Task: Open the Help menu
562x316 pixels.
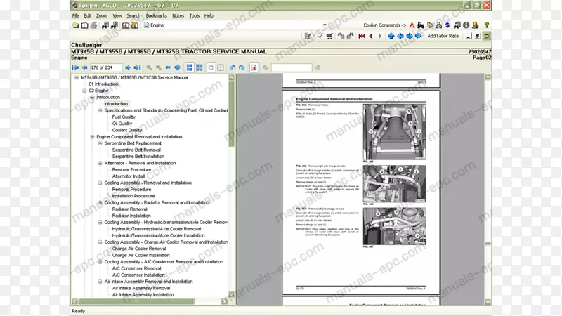Action: click(x=209, y=15)
